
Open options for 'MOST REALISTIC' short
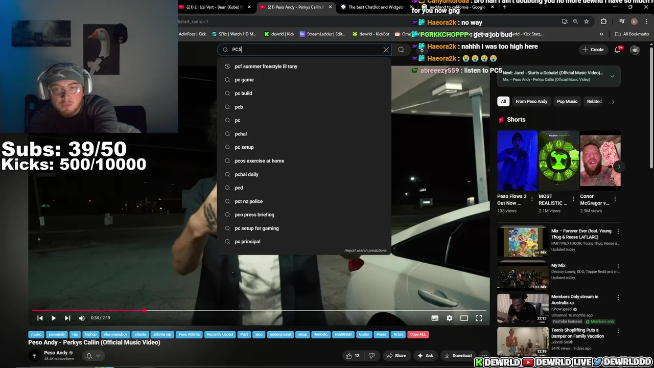[573, 199]
